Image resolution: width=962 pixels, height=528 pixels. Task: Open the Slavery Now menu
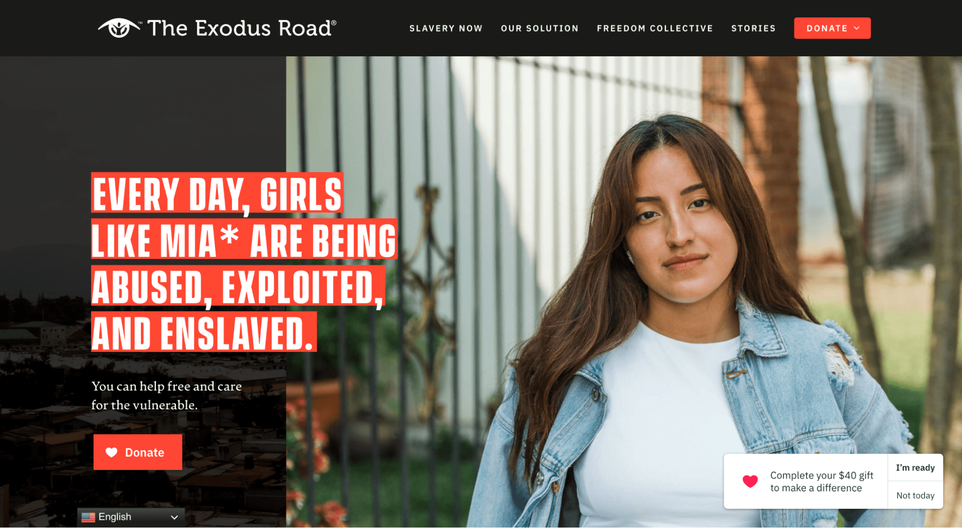[x=446, y=28]
